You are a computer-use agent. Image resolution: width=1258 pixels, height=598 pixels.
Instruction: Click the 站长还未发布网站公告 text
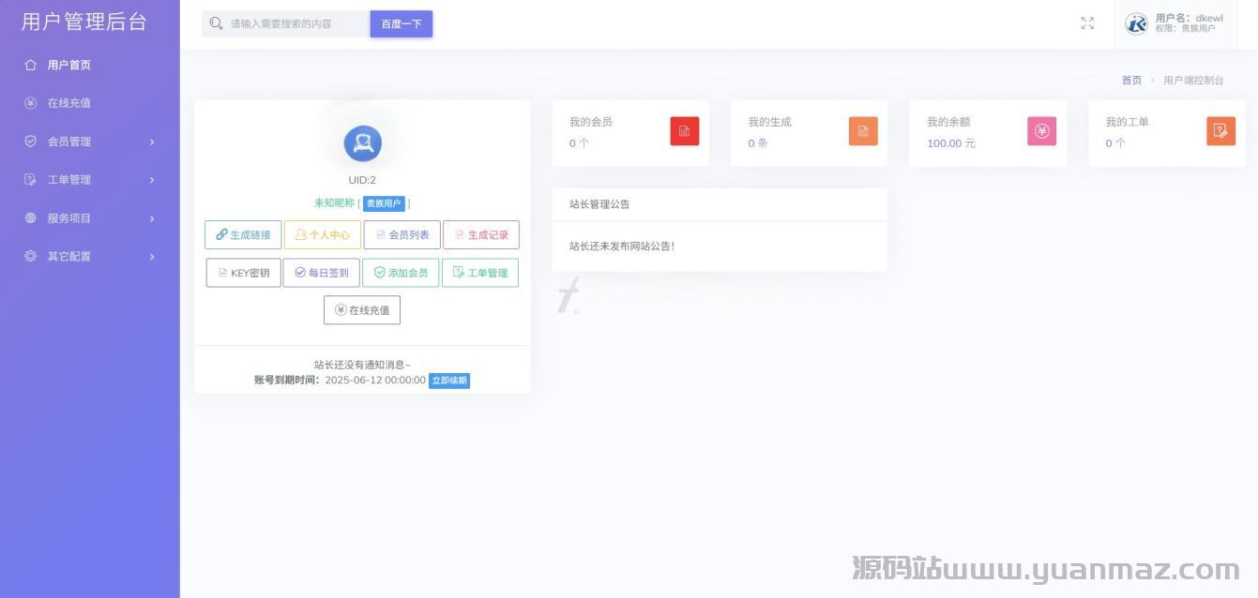[622, 247]
